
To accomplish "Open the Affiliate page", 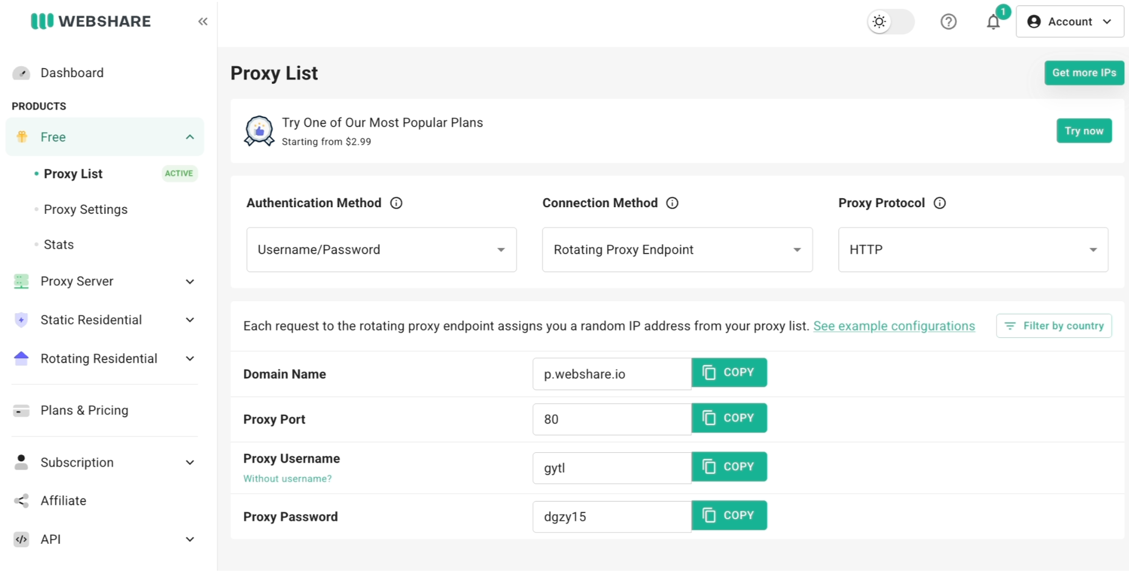I will pos(63,501).
